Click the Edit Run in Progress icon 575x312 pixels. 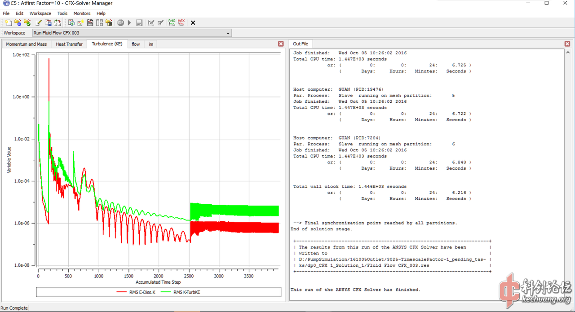click(x=151, y=22)
